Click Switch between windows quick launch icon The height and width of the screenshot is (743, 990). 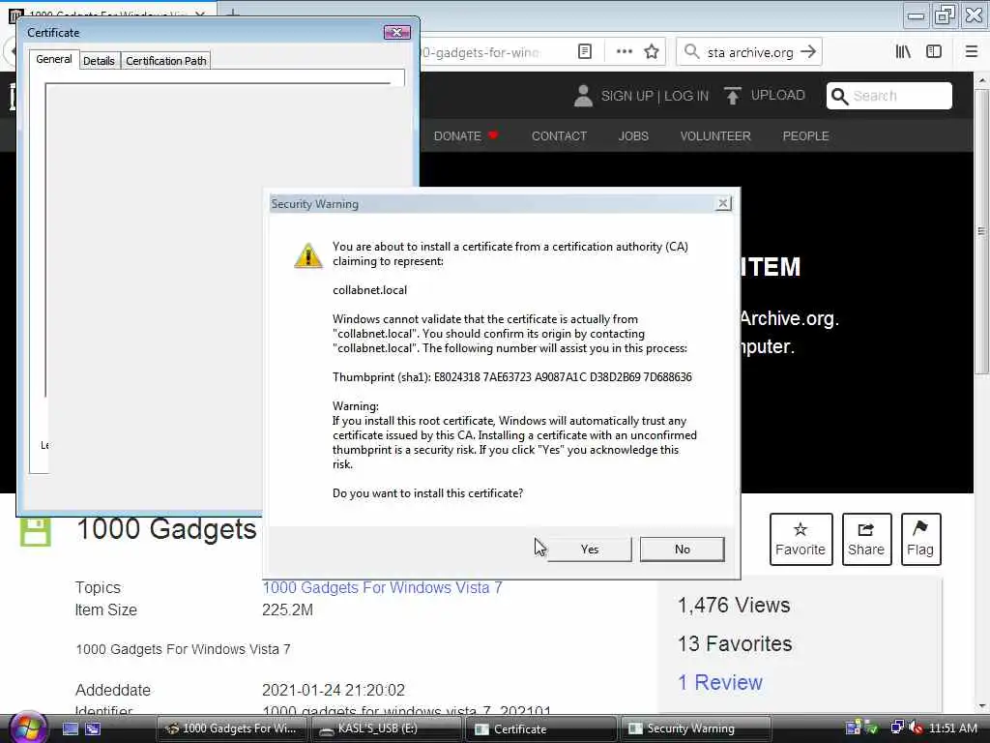93,728
